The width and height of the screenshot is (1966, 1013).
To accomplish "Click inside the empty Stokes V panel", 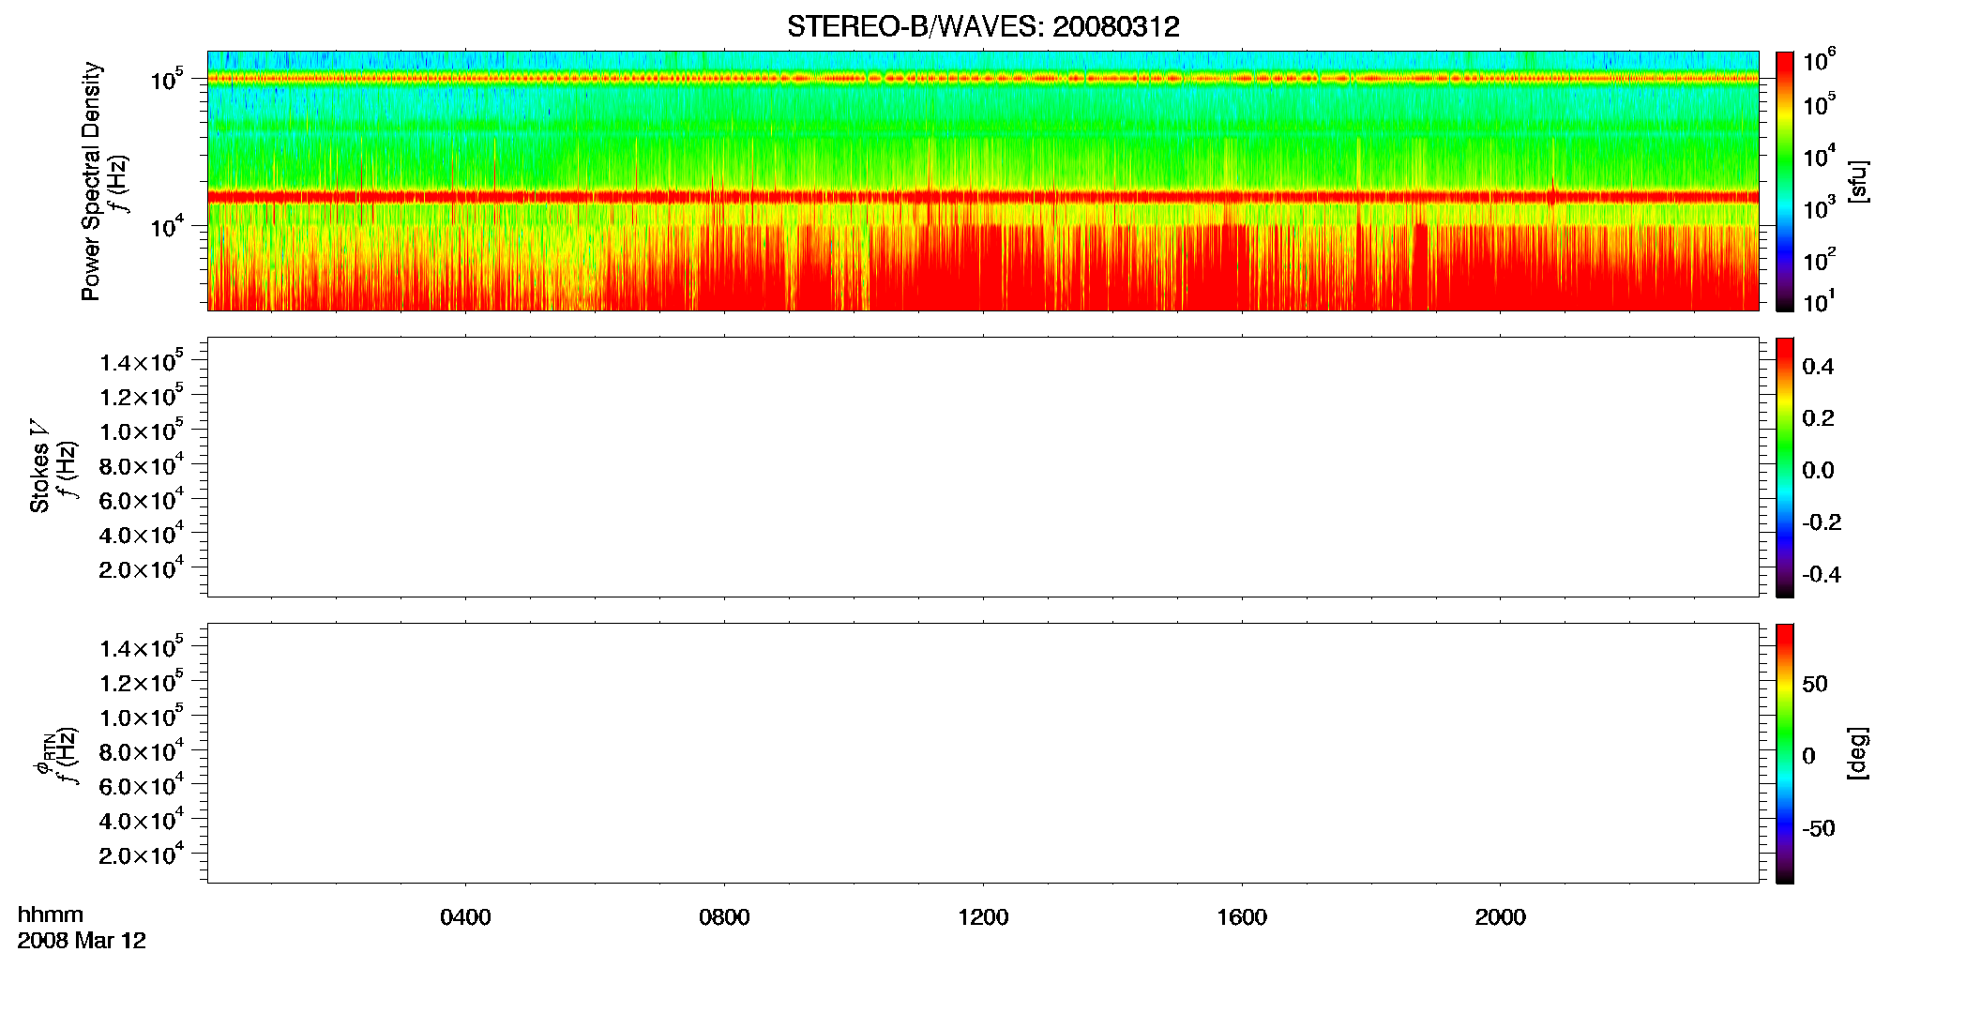I will pyautogui.click(x=983, y=467).
